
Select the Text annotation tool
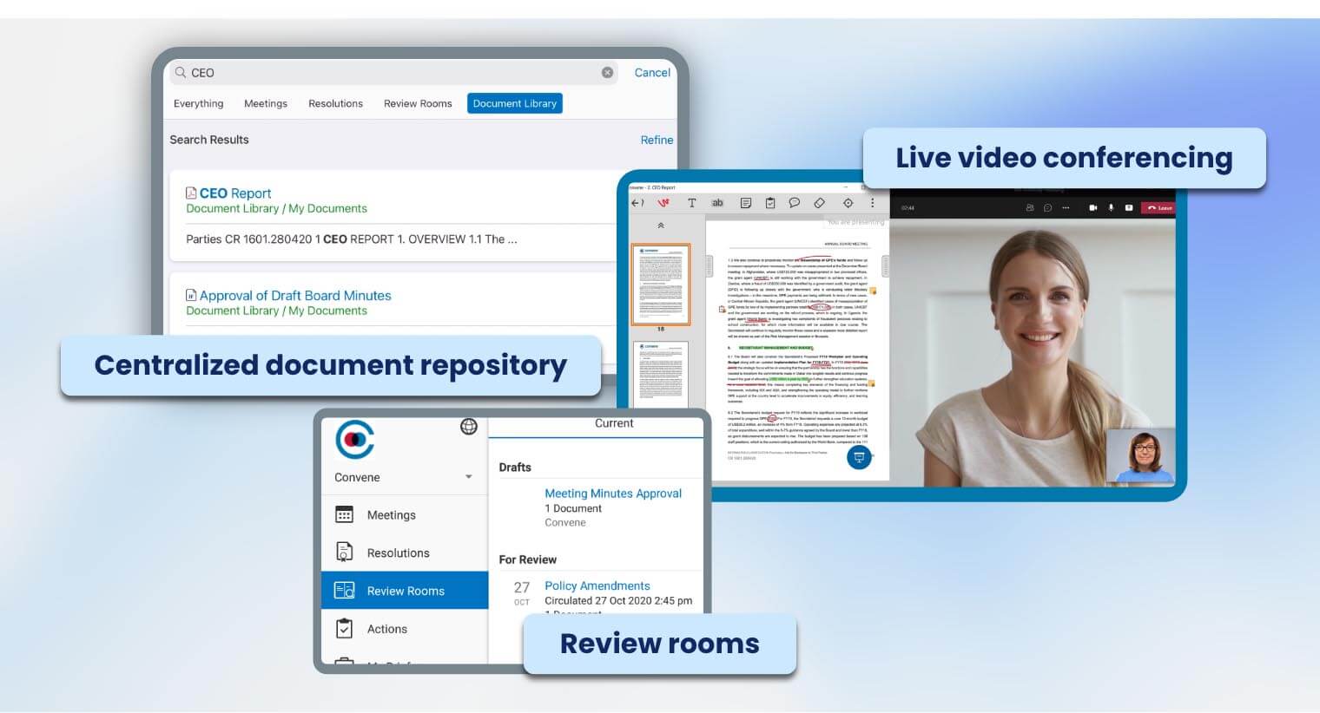[692, 203]
